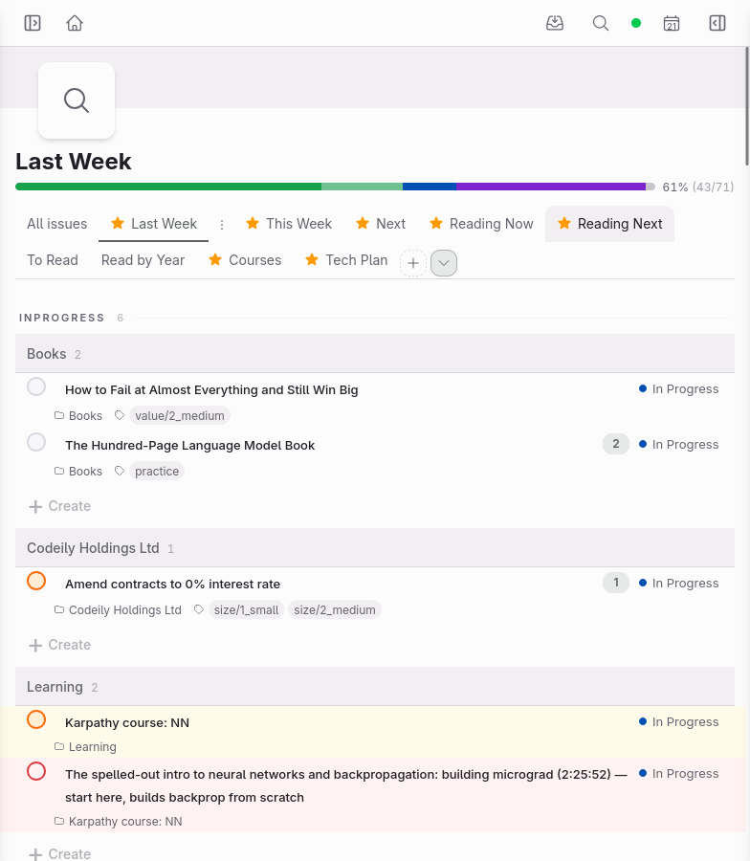
Task: Toggle the right sidebar panel icon
Action: click(x=717, y=23)
